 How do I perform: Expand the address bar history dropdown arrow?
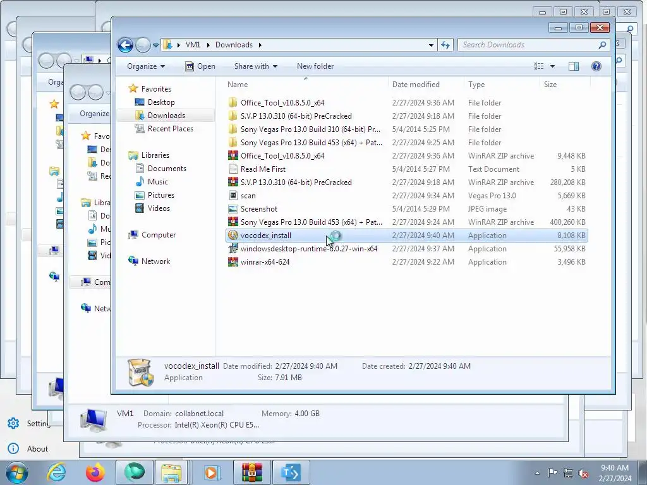(431, 45)
